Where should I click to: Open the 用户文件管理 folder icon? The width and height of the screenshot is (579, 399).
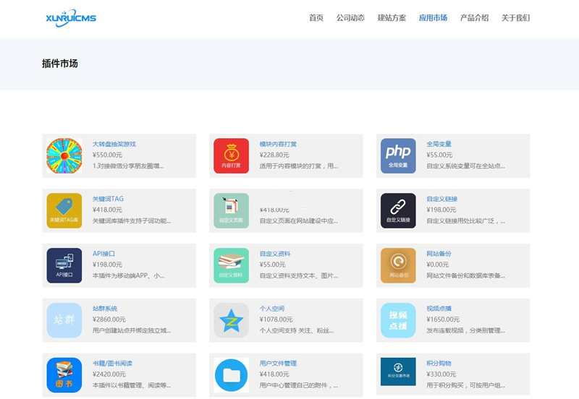point(231,375)
